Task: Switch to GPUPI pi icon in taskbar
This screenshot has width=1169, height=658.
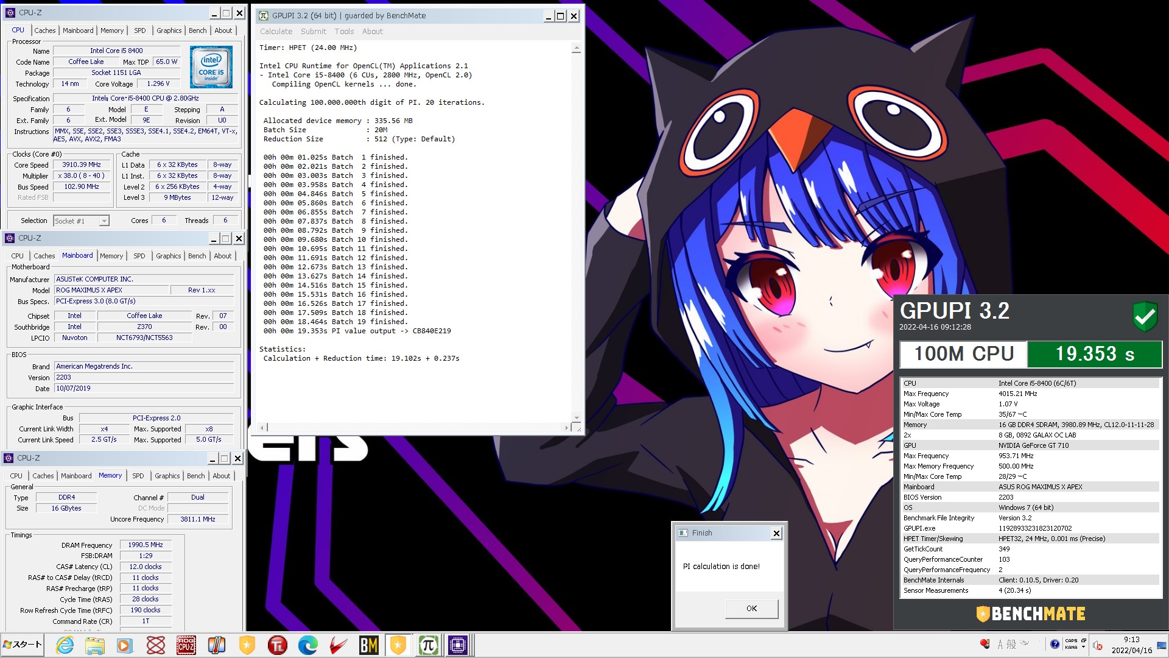Action: click(x=429, y=645)
